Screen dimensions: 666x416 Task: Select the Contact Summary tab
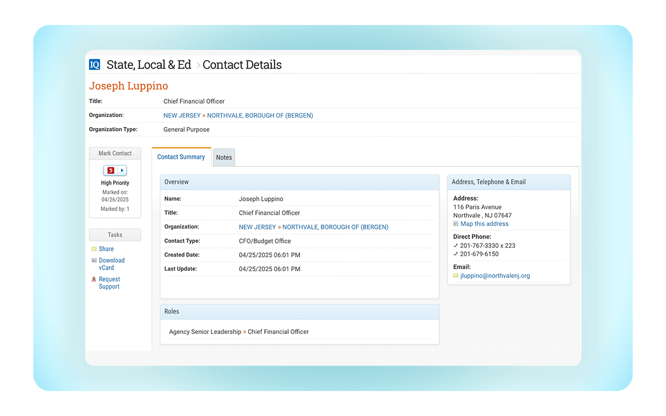(181, 157)
